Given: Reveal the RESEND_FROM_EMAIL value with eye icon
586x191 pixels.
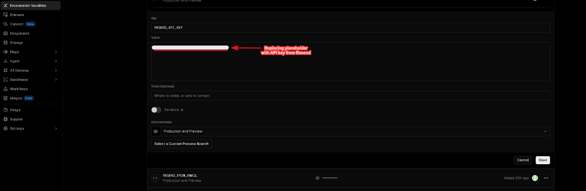Looking at the screenshot, I should pos(318,178).
